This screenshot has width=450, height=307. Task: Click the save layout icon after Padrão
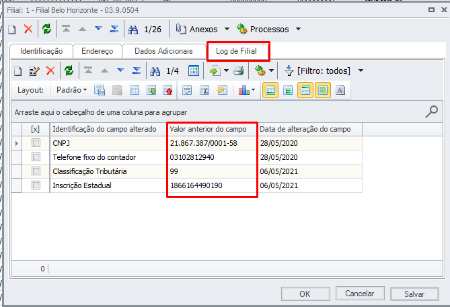(100, 90)
